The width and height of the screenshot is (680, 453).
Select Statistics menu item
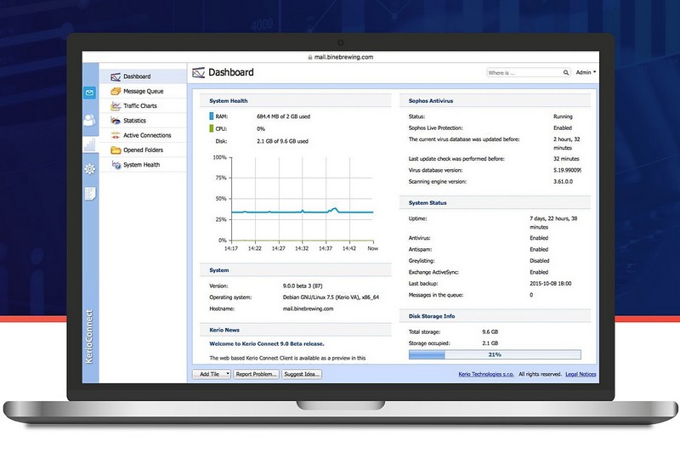tap(144, 121)
